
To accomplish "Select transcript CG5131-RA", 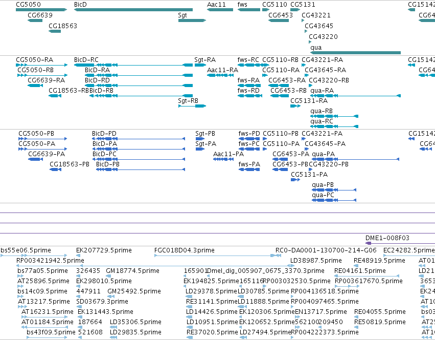I will (295, 106).
